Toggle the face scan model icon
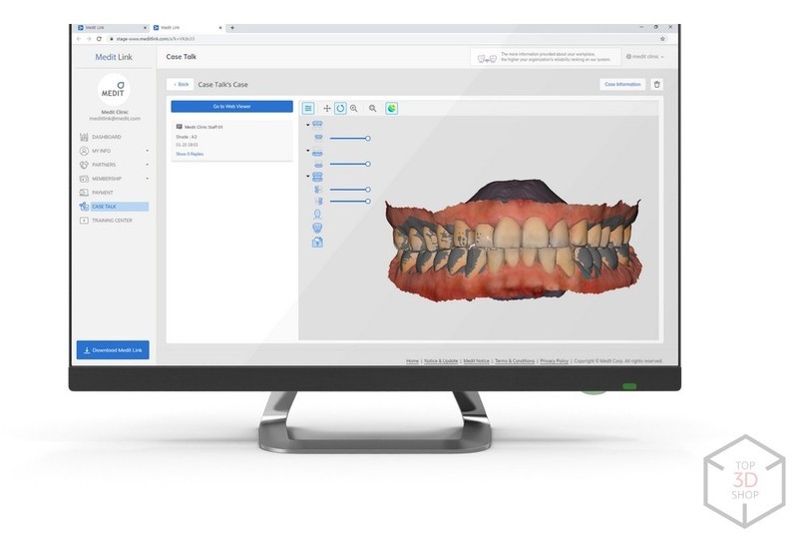The width and height of the screenshot is (798, 543). click(318, 214)
